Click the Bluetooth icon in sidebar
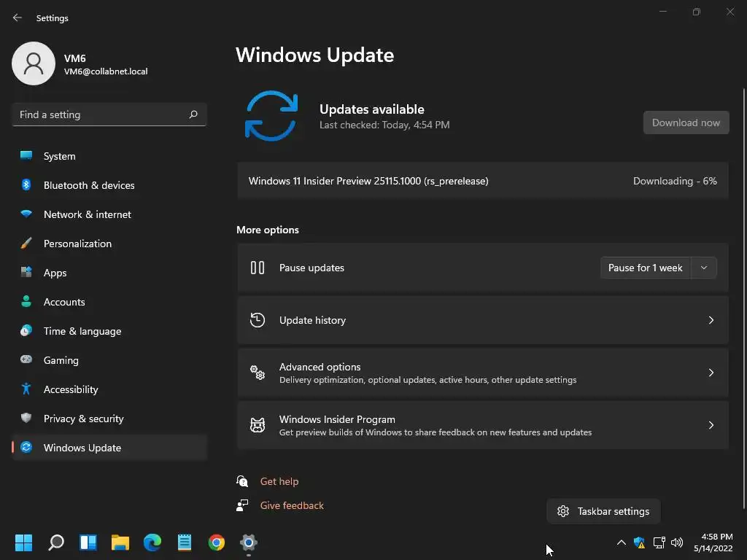 (26, 184)
